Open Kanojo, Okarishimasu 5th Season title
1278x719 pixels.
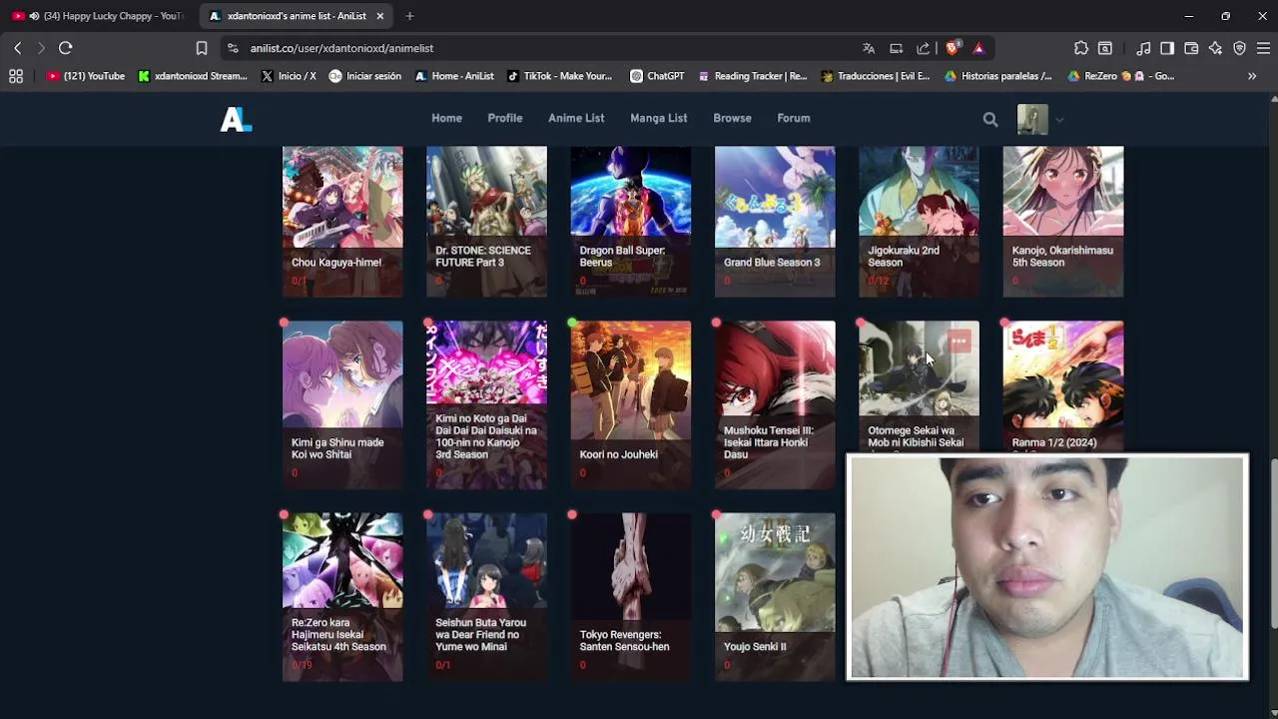click(1062, 257)
